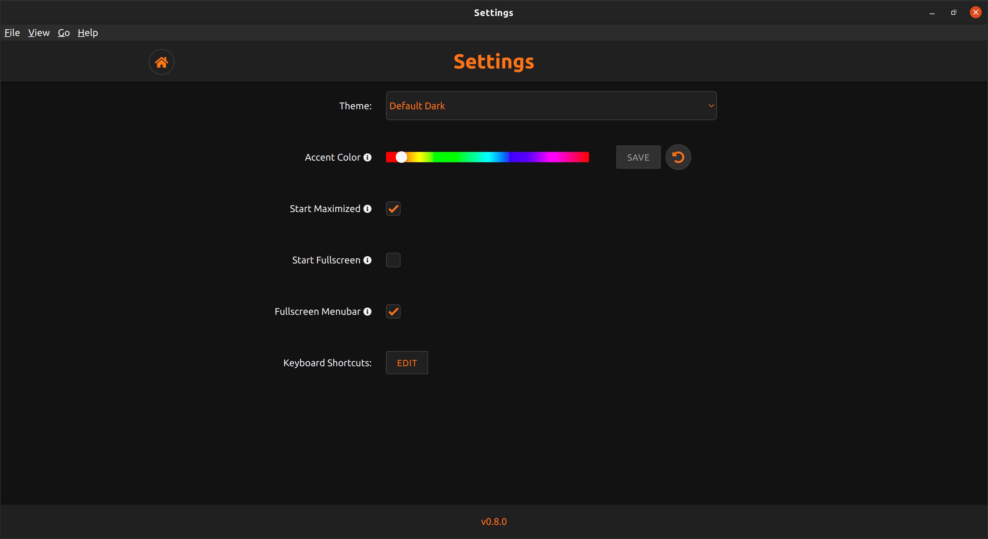This screenshot has height=539, width=988.
Task: Click the reset accent color icon
Action: pos(678,157)
